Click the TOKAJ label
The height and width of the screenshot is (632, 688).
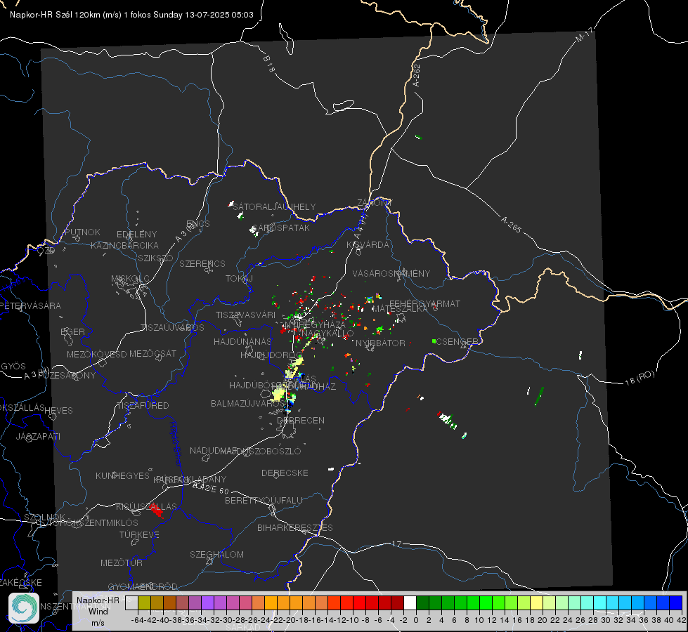point(239,279)
